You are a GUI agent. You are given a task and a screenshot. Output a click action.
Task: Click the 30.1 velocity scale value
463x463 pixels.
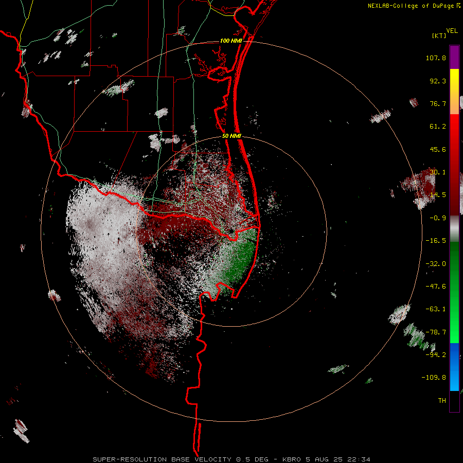click(x=438, y=172)
